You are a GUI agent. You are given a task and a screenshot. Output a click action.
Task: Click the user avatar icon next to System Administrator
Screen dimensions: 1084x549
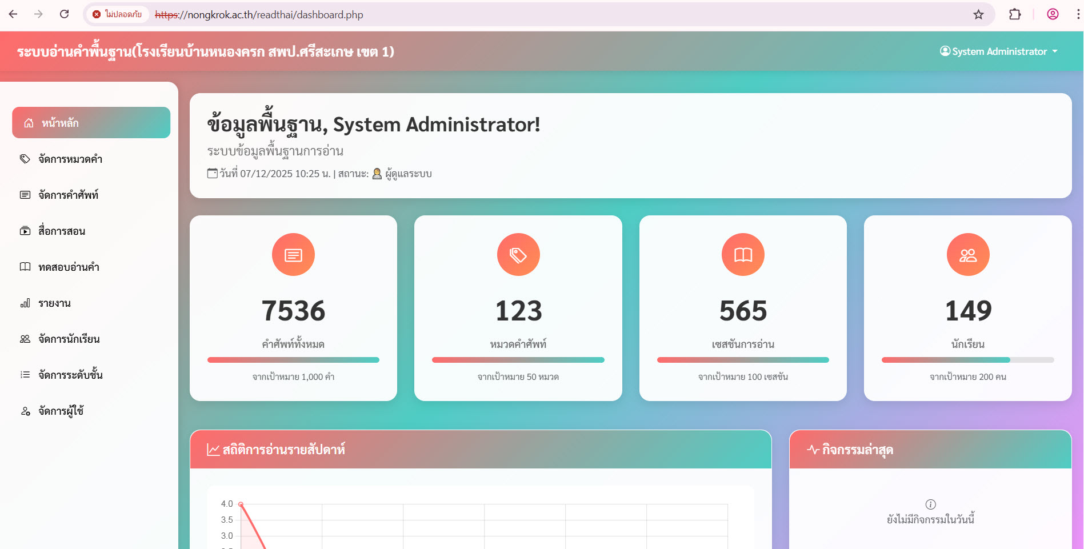[x=945, y=51]
